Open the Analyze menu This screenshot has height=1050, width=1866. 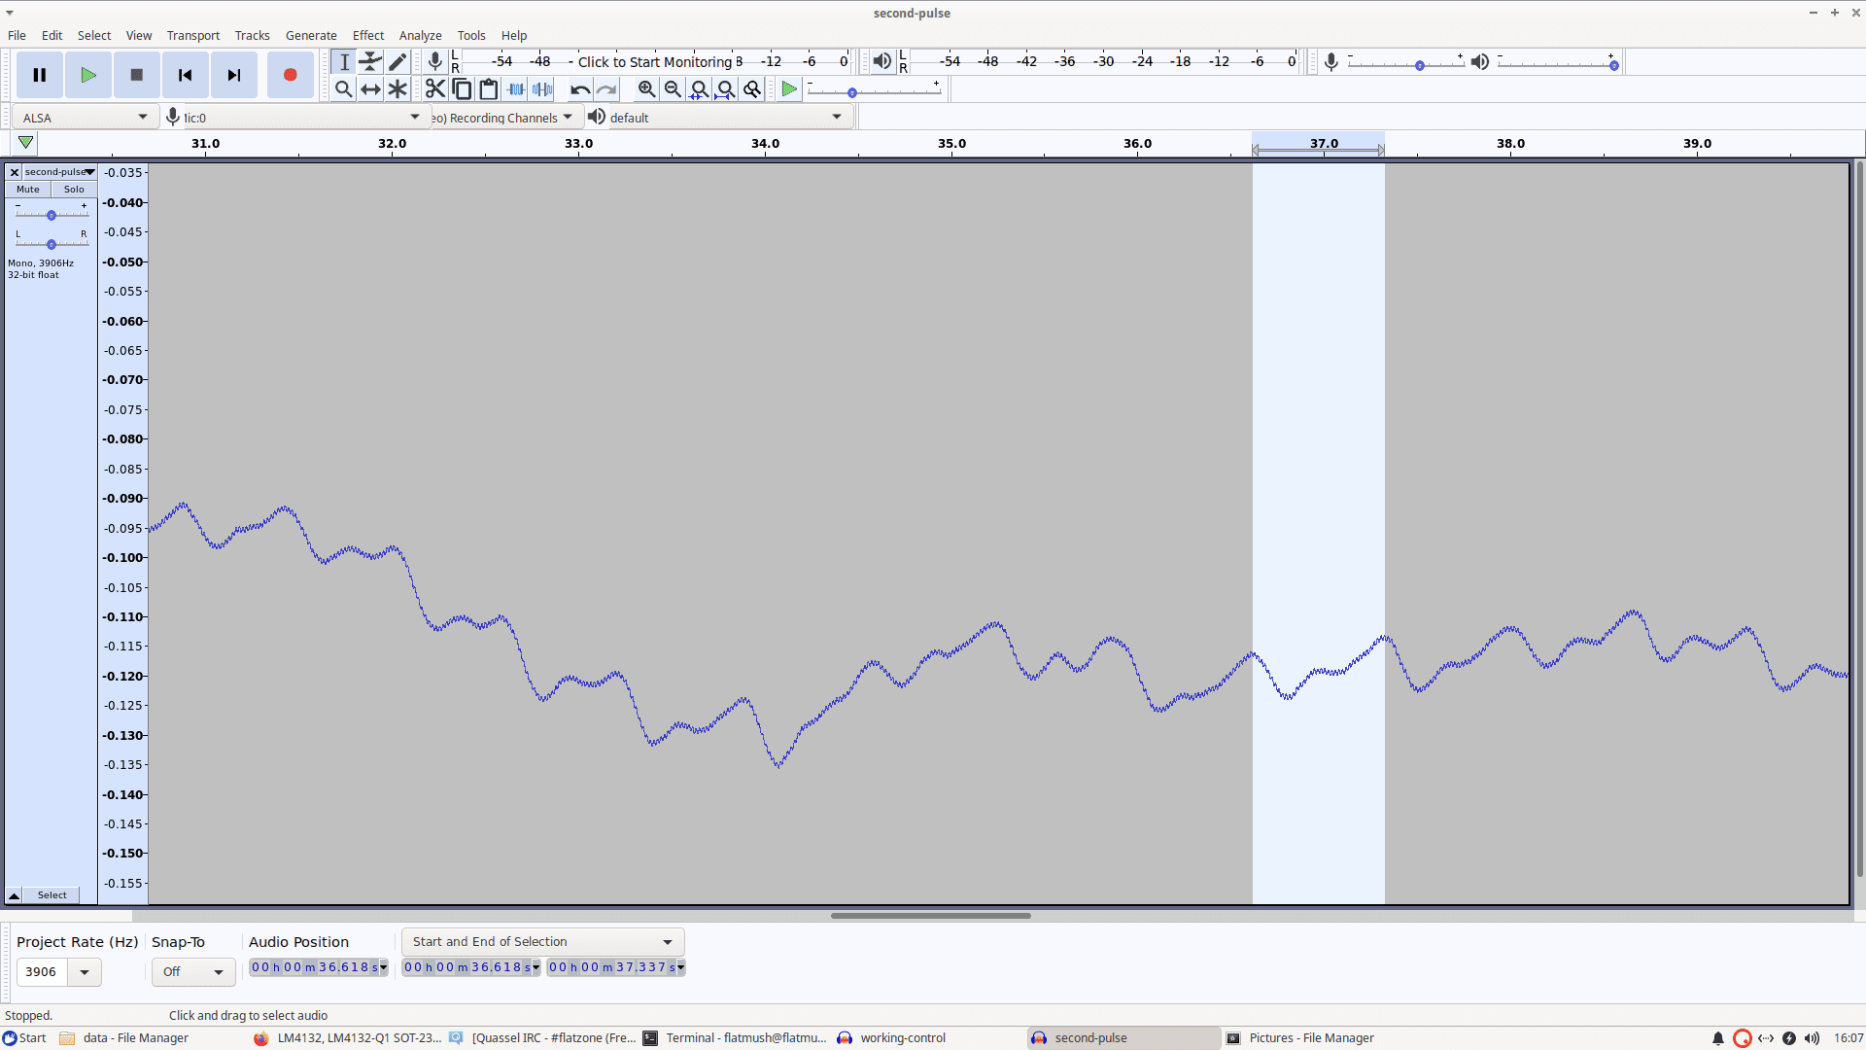[x=420, y=36]
